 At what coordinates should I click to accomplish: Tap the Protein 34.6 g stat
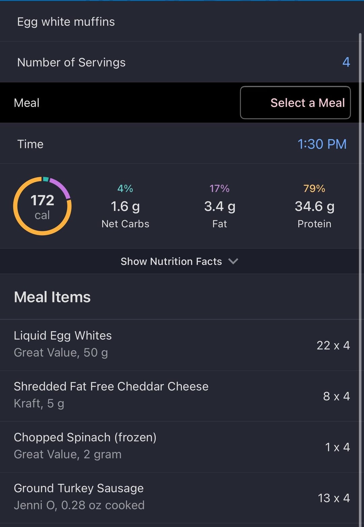(314, 207)
